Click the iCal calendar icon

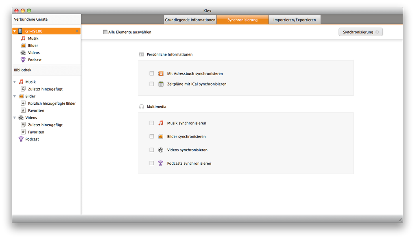point(161,84)
